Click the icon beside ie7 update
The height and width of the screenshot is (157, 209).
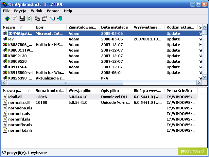pyautogui.click(x=5, y=39)
